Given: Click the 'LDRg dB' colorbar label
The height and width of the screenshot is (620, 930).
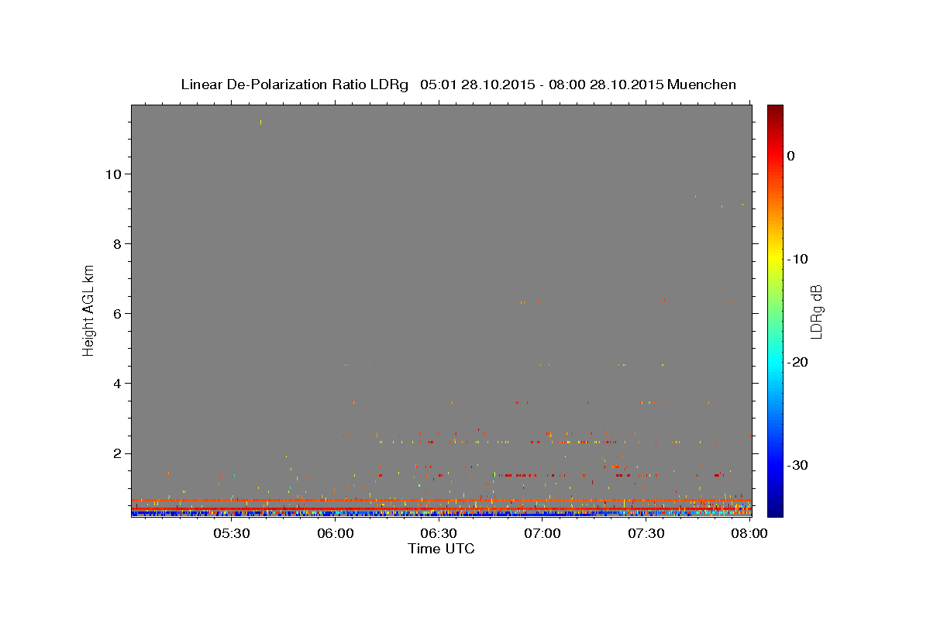Looking at the screenshot, I should [816, 312].
